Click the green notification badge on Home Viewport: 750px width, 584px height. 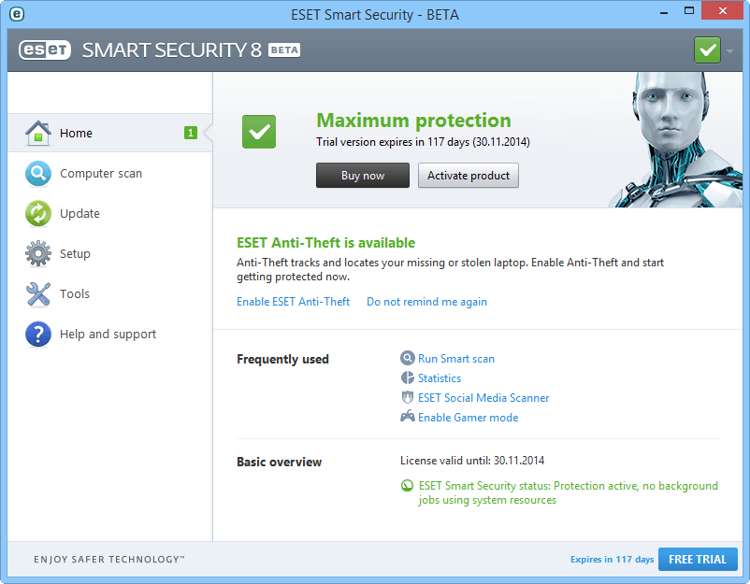[x=191, y=133]
